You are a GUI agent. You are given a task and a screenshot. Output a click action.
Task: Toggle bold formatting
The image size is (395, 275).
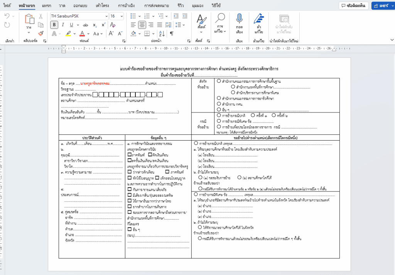coord(54,25)
